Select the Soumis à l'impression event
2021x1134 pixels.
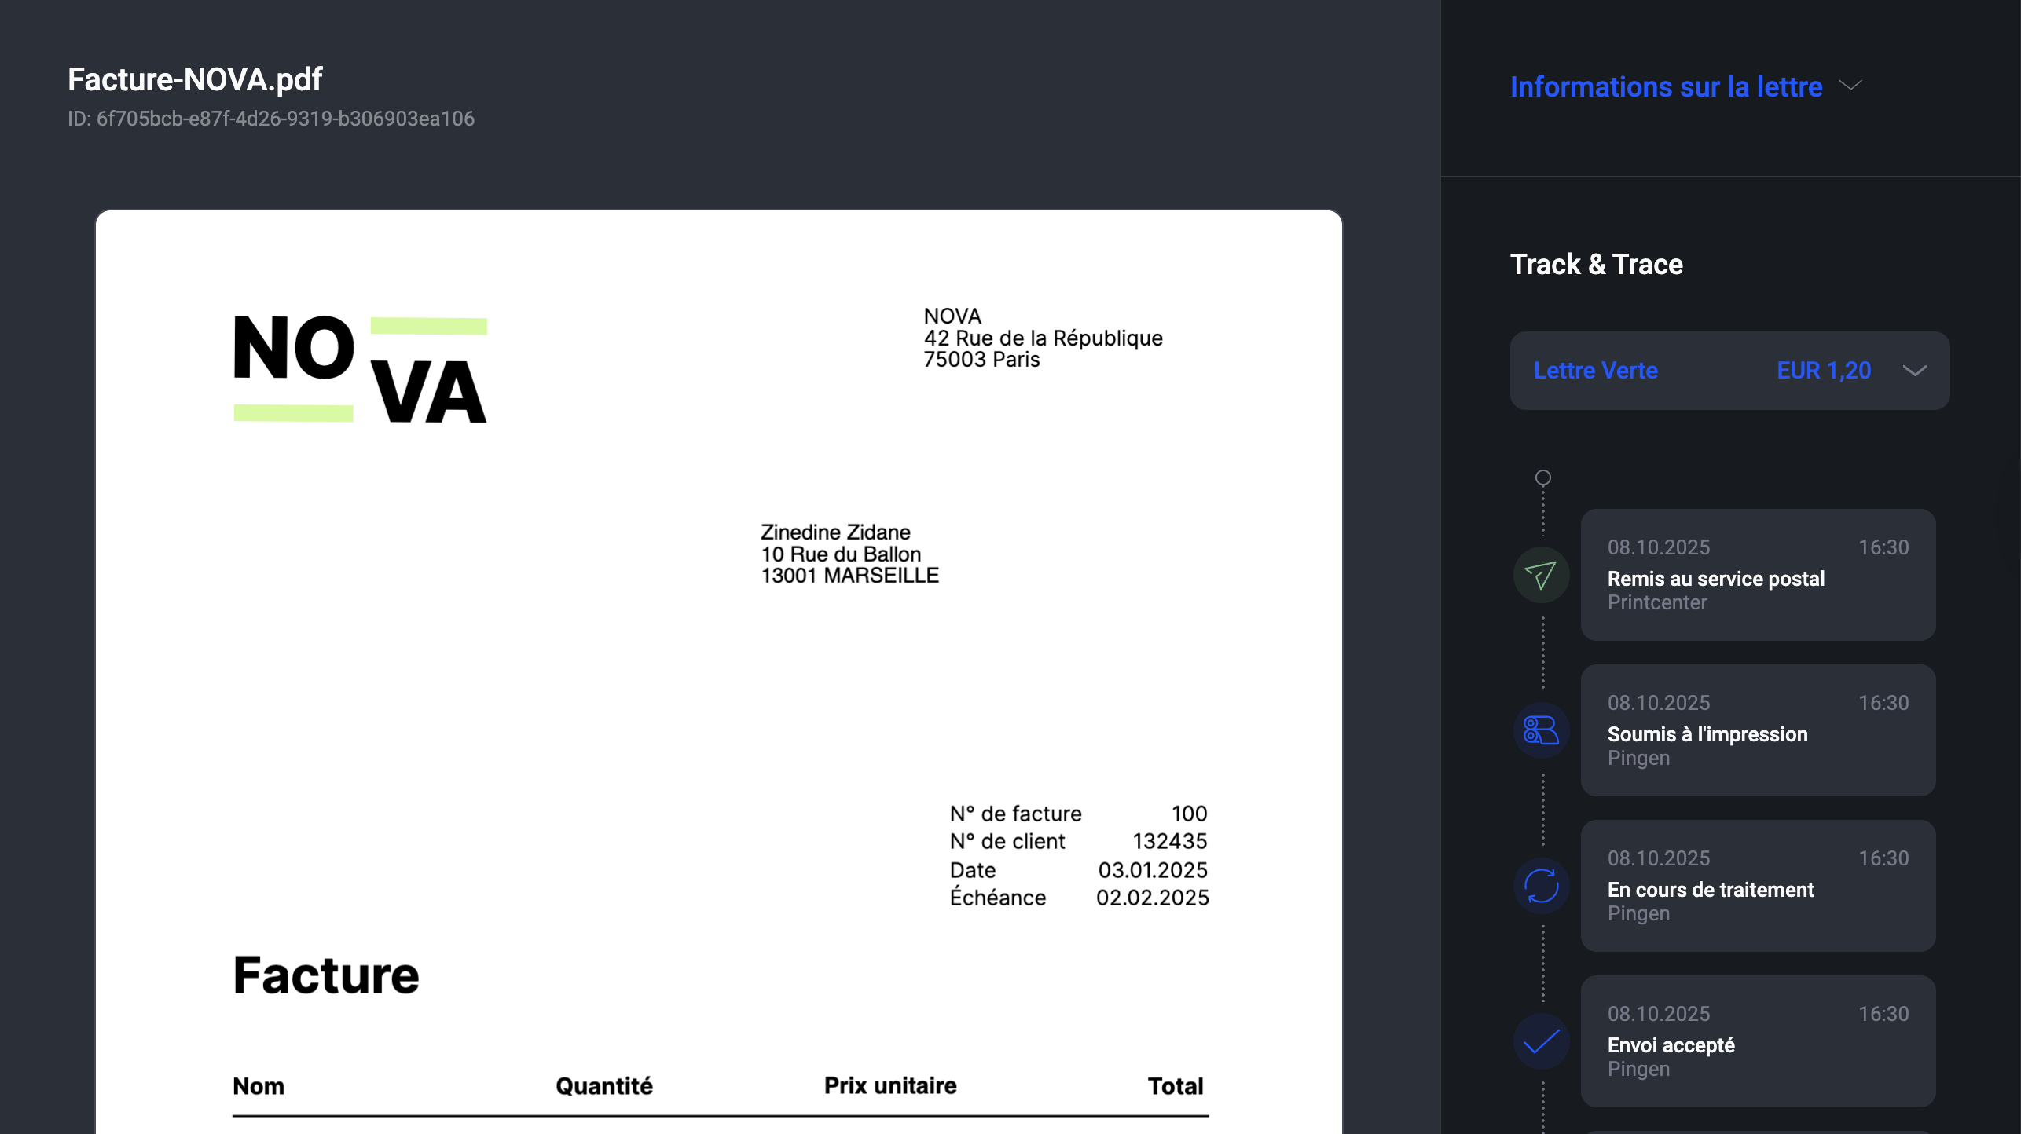1757,730
